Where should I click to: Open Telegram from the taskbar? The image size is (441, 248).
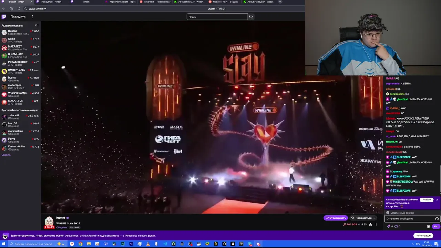pyautogui.click(x=165, y=244)
